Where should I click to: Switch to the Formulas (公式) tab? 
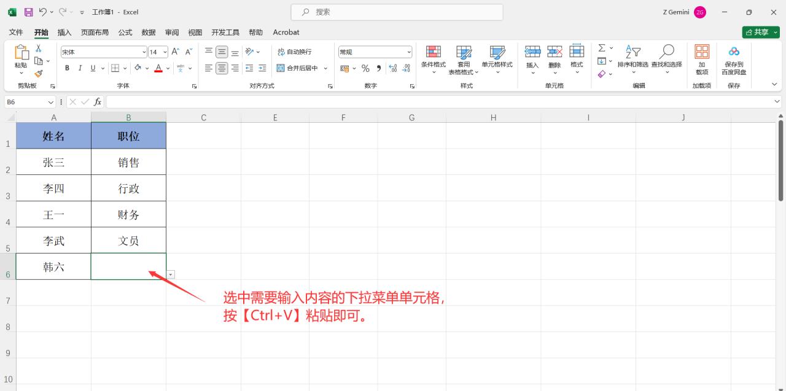click(125, 32)
